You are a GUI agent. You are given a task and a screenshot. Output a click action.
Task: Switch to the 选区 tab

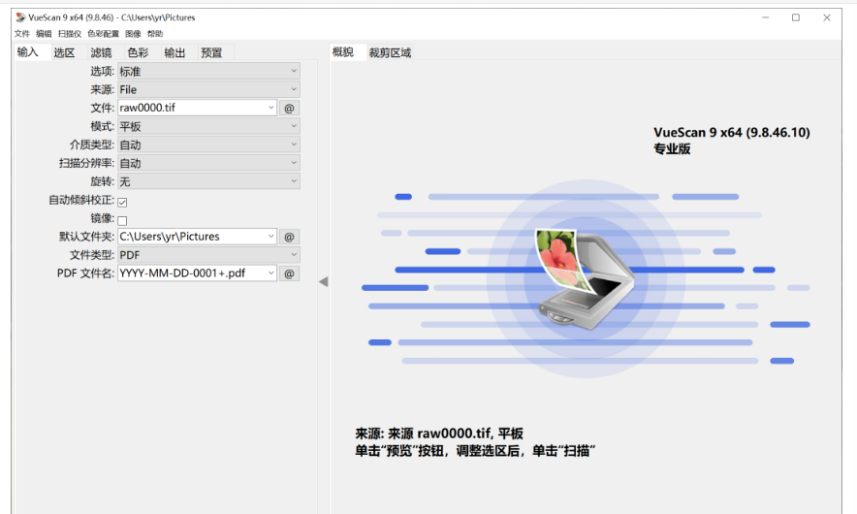(x=65, y=53)
